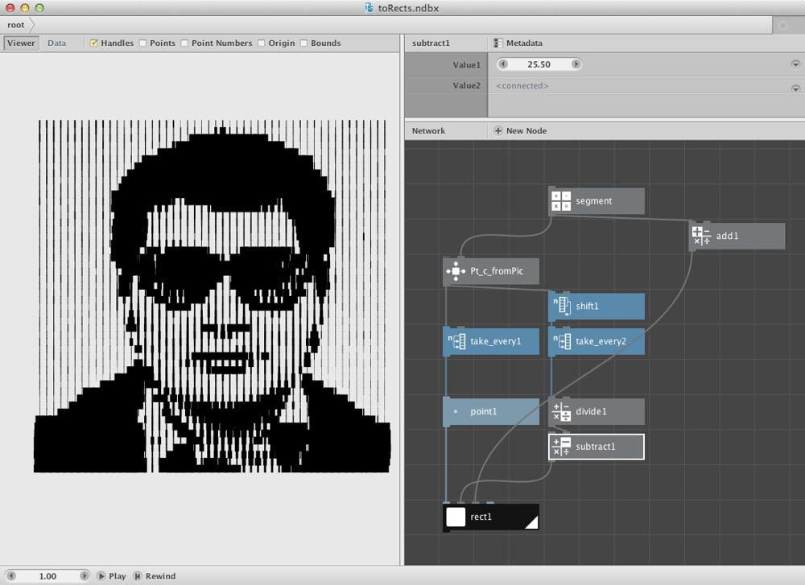805x585 pixels.
Task: Click the Rewind button label
Action: pos(160,576)
